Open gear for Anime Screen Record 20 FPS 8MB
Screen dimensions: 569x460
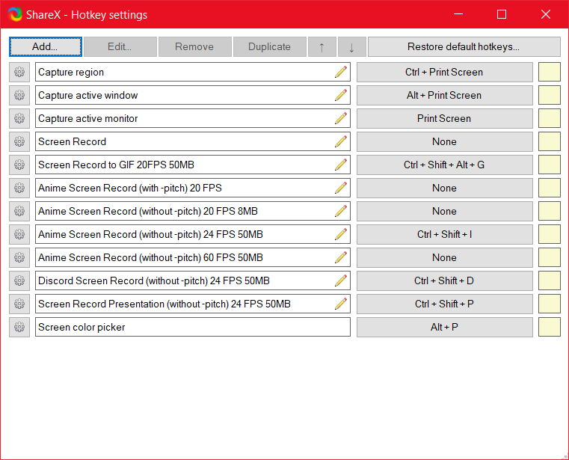pyautogui.click(x=19, y=212)
